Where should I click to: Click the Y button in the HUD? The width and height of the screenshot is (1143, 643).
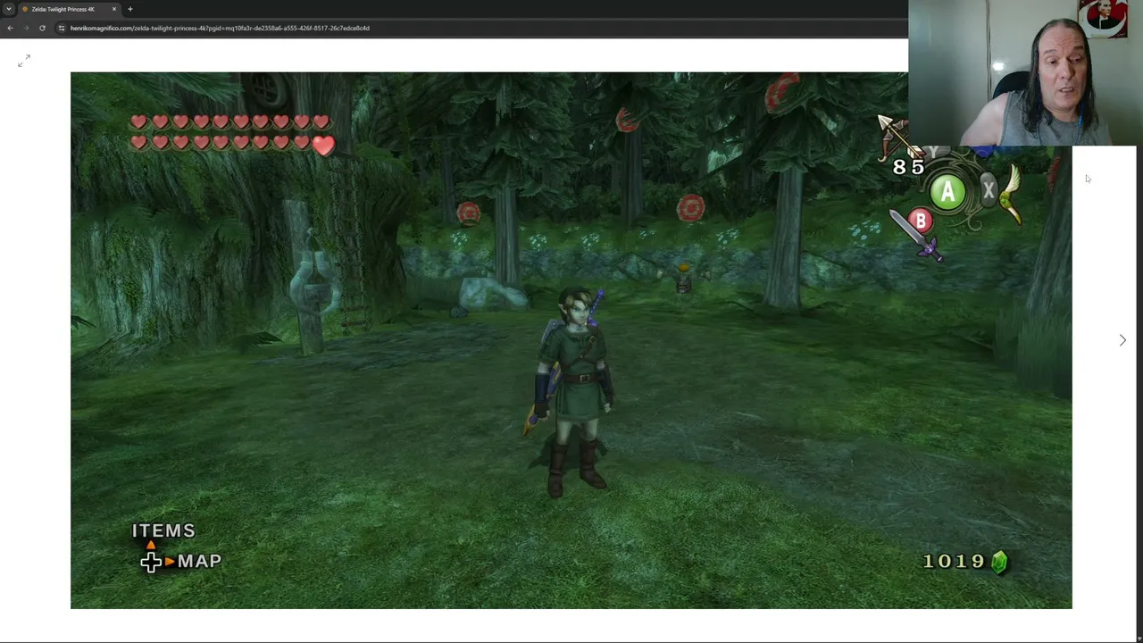point(934,153)
